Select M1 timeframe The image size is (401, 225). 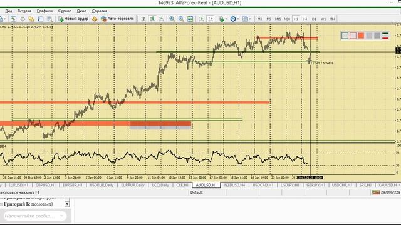[x=259, y=19]
